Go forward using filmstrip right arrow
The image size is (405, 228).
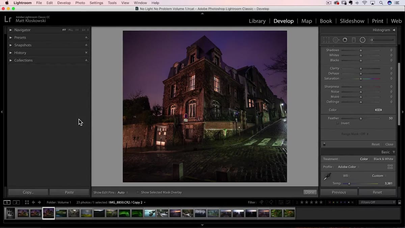coord(39,202)
